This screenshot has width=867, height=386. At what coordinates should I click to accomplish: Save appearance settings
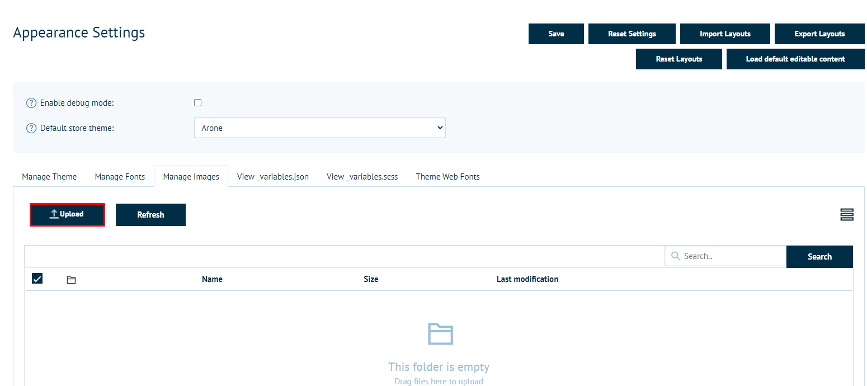click(x=556, y=34)
